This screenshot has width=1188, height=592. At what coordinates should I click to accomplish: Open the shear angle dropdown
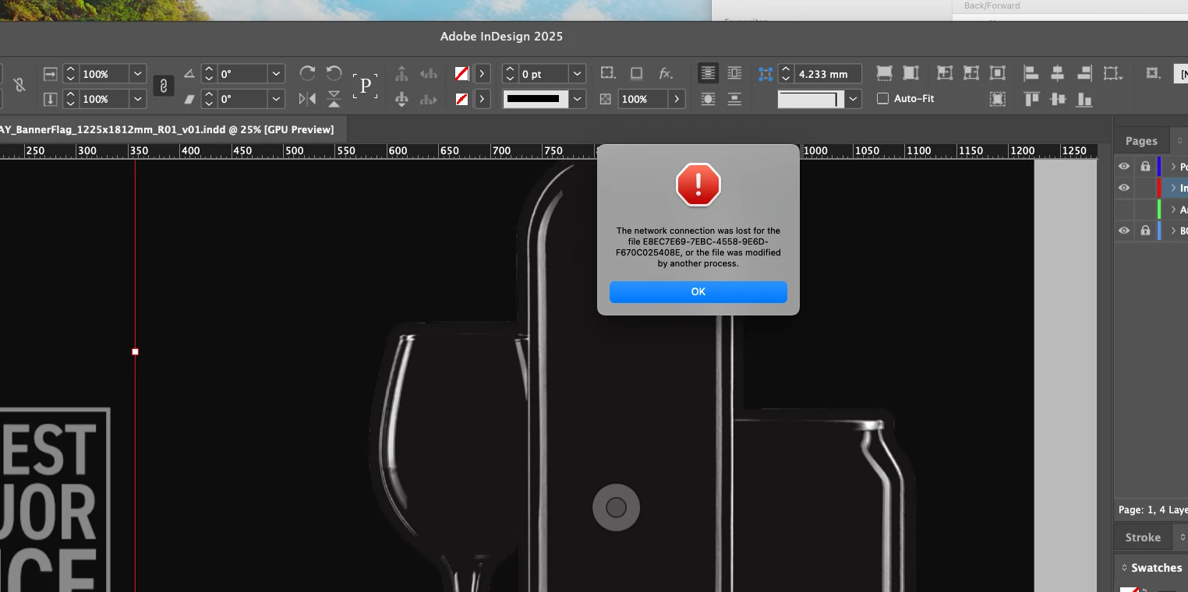point(276,99)
